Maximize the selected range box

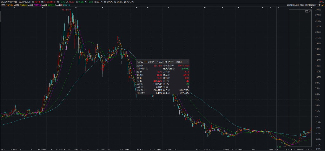coord(307,11)
